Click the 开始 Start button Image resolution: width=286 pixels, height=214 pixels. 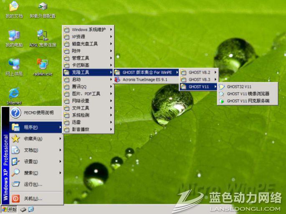[9, 209]
